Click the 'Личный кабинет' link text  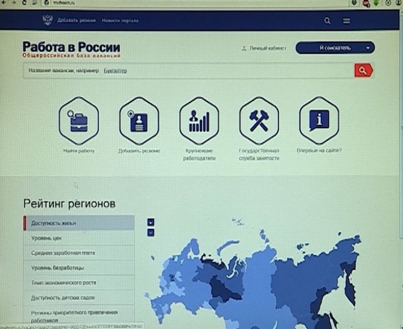268,48
